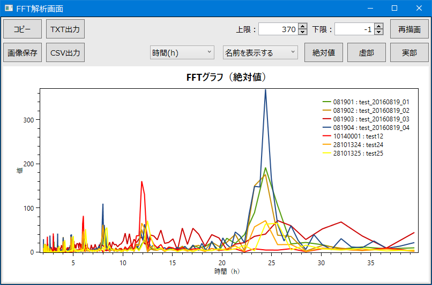This screenshot has width=432, height=285.
Task: Maximize the FFT解析画面 window
Action: coord(394,8)
